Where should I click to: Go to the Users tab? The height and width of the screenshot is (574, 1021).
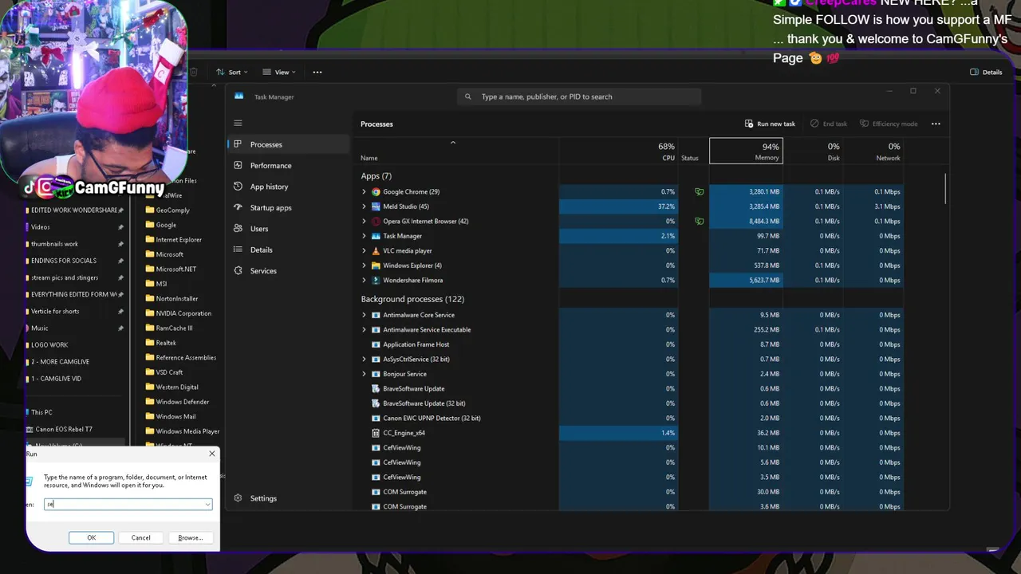[x=289, y=229]
